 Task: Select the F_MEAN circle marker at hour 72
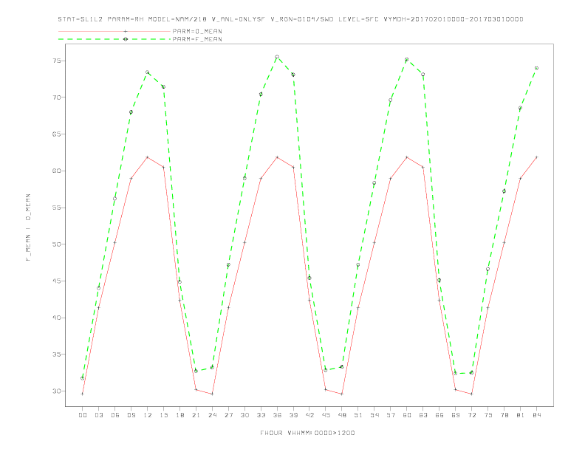tap(472, 372)
